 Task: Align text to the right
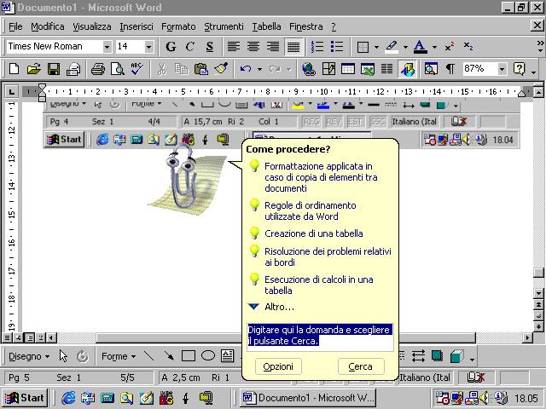tap(273, 47)
